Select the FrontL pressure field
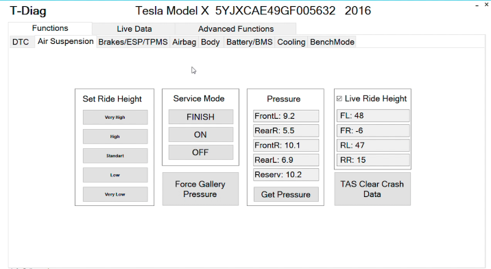The image size is (491, 269). [x=286, y=116]
